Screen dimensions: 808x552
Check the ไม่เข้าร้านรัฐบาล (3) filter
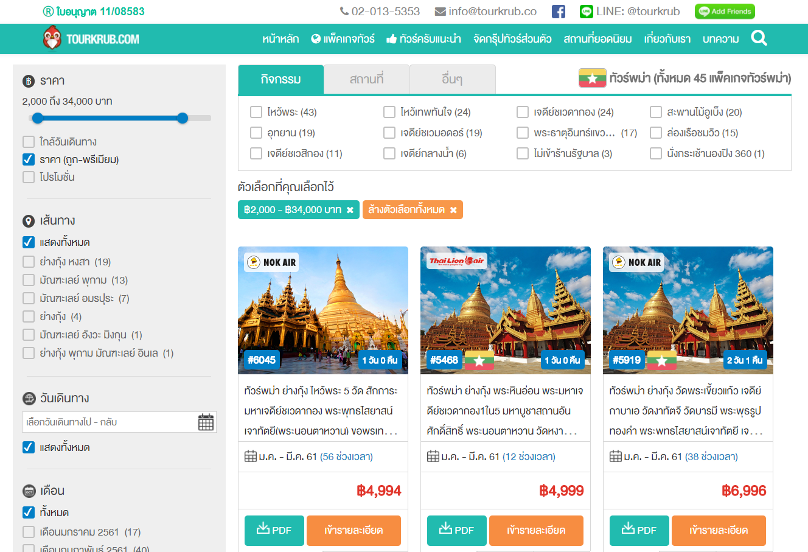click(x=523, y=153)
